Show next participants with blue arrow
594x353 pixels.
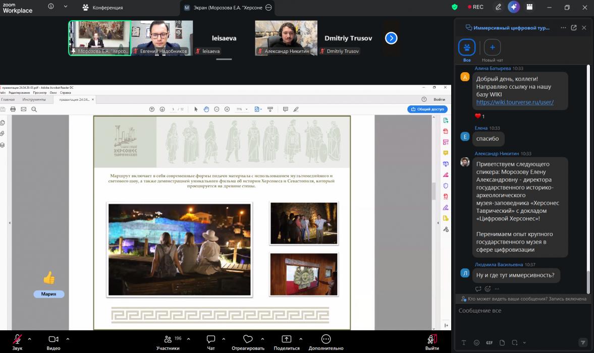point(391,38)
